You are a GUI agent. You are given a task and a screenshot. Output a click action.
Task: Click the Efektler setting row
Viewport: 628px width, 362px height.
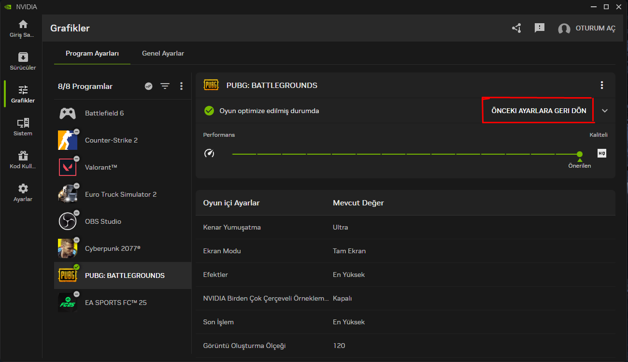pos(405,275)
